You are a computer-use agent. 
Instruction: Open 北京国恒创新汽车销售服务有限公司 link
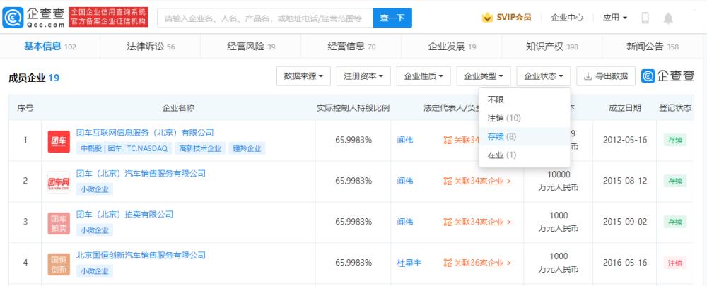coord(141,256)
